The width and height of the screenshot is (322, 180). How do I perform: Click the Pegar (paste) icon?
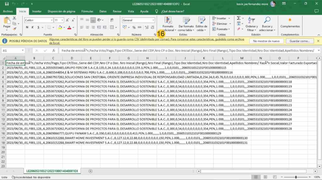tap(7, 21)
